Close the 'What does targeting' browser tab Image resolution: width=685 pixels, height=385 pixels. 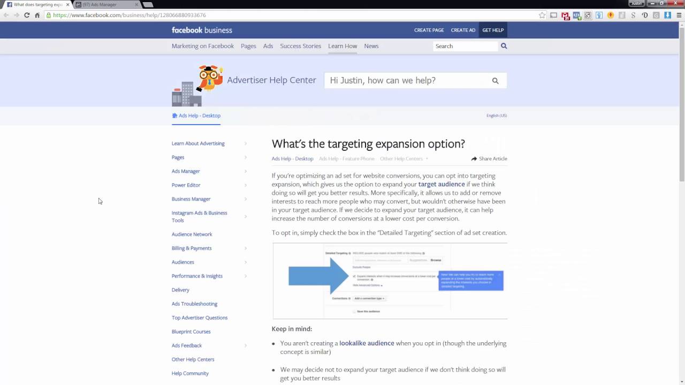point(67,4)
